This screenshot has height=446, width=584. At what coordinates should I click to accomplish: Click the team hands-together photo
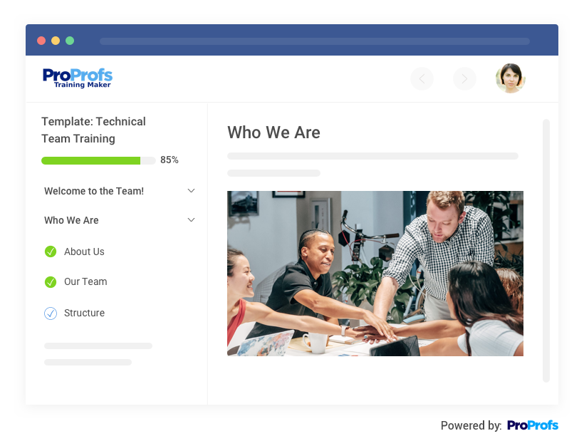pos(375,274)
